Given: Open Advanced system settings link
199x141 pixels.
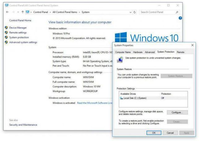Looking at the screenshot, I should click(23, 42).
